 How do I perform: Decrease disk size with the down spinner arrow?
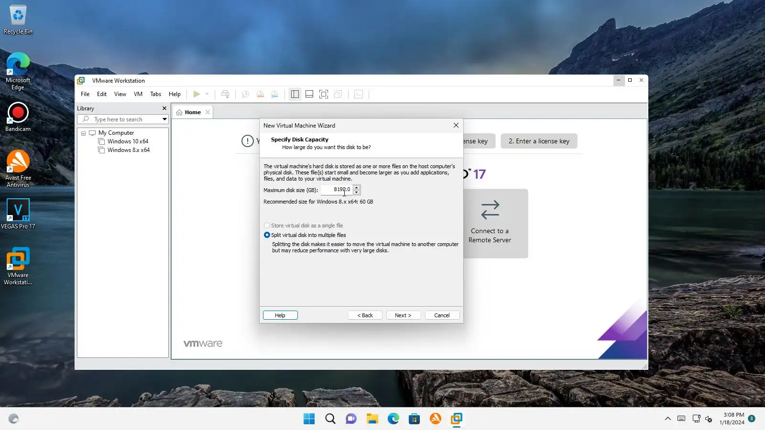pos(356,192)
